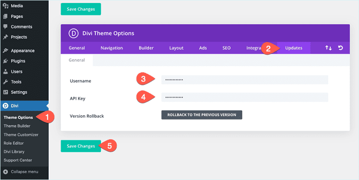Focus the API Key input field

click(x=244, y=97)
